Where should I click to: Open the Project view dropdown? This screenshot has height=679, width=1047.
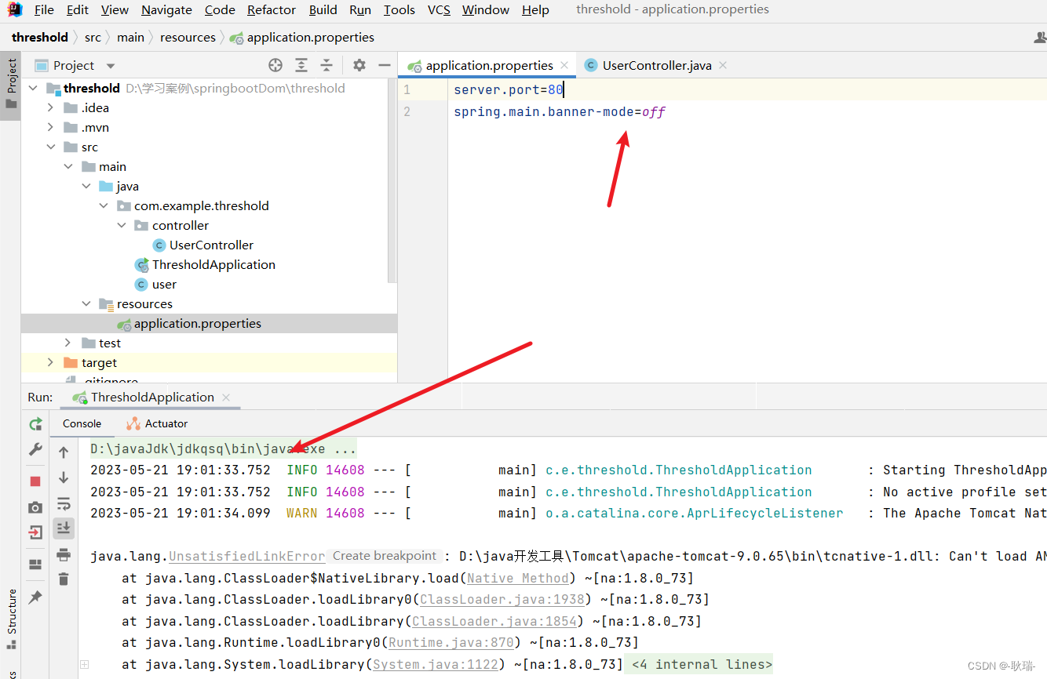(111, 66)
